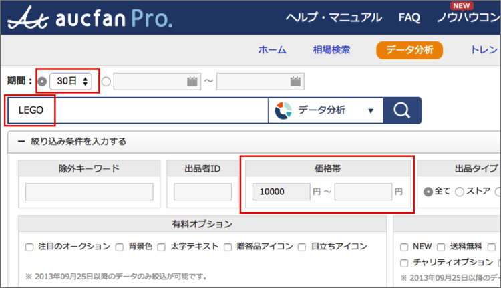
Task: Switch to the 相場検索 tab
Action: (x=331, y=50)
